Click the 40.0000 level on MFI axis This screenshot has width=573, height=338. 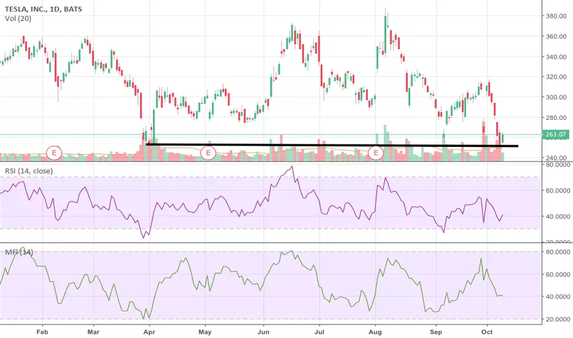coord(558,297)
